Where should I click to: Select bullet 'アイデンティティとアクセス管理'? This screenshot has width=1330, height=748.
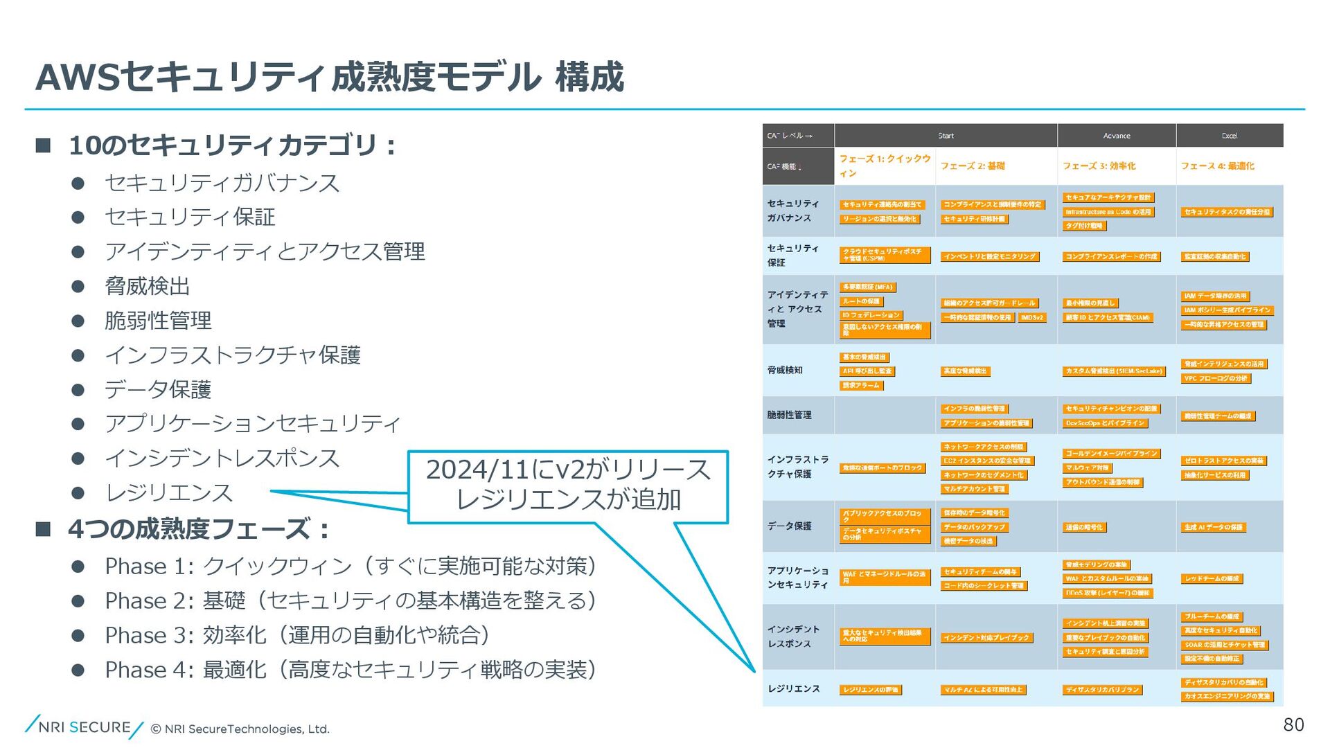coord(265,251)
